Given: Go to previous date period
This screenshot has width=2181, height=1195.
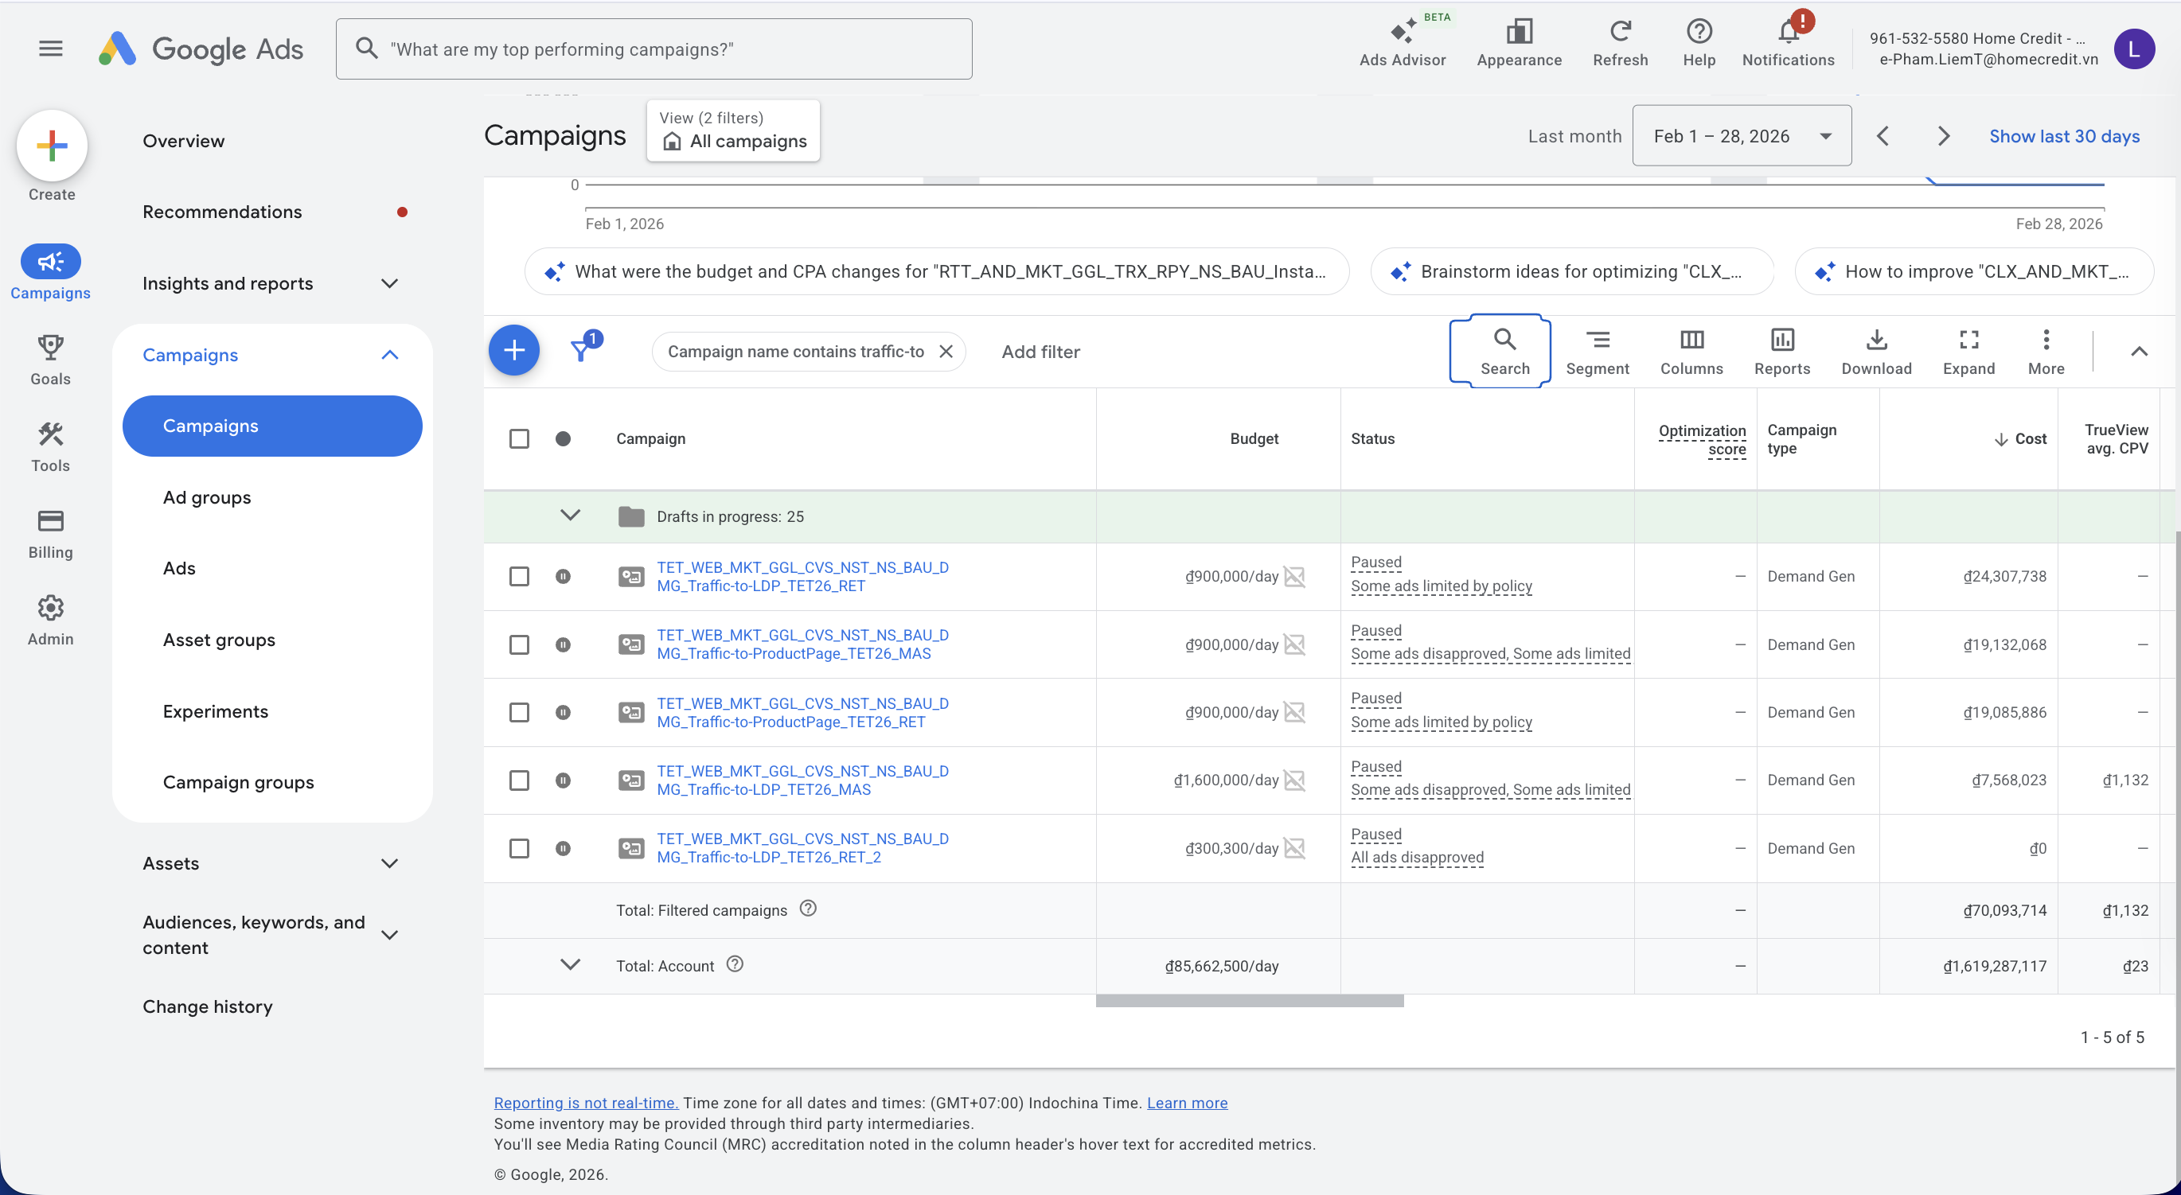Looking at the screenshot, I should [x=1883, y=136].
